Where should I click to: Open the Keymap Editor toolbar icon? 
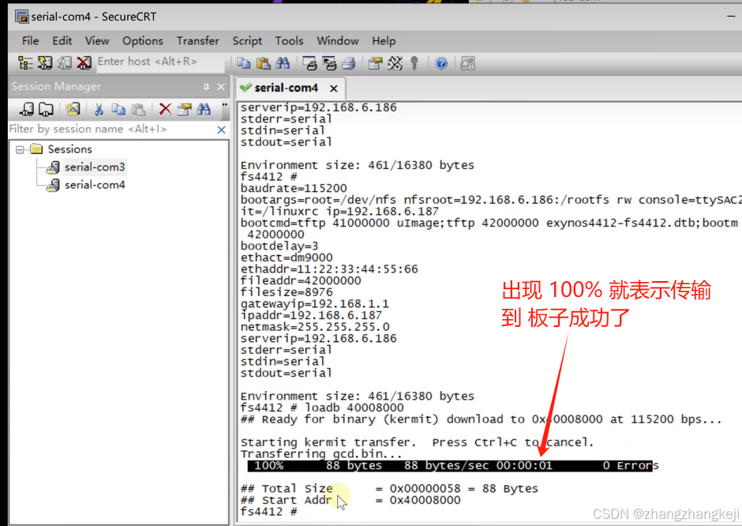[x=395, y=63]
